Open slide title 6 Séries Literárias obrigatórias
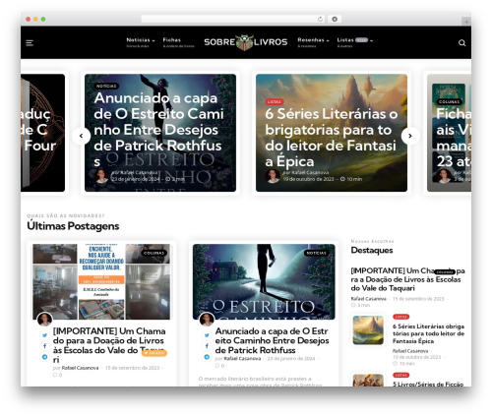Image resolution: width=492 pixels, height=416 pixels. click(x=332, y=138)
